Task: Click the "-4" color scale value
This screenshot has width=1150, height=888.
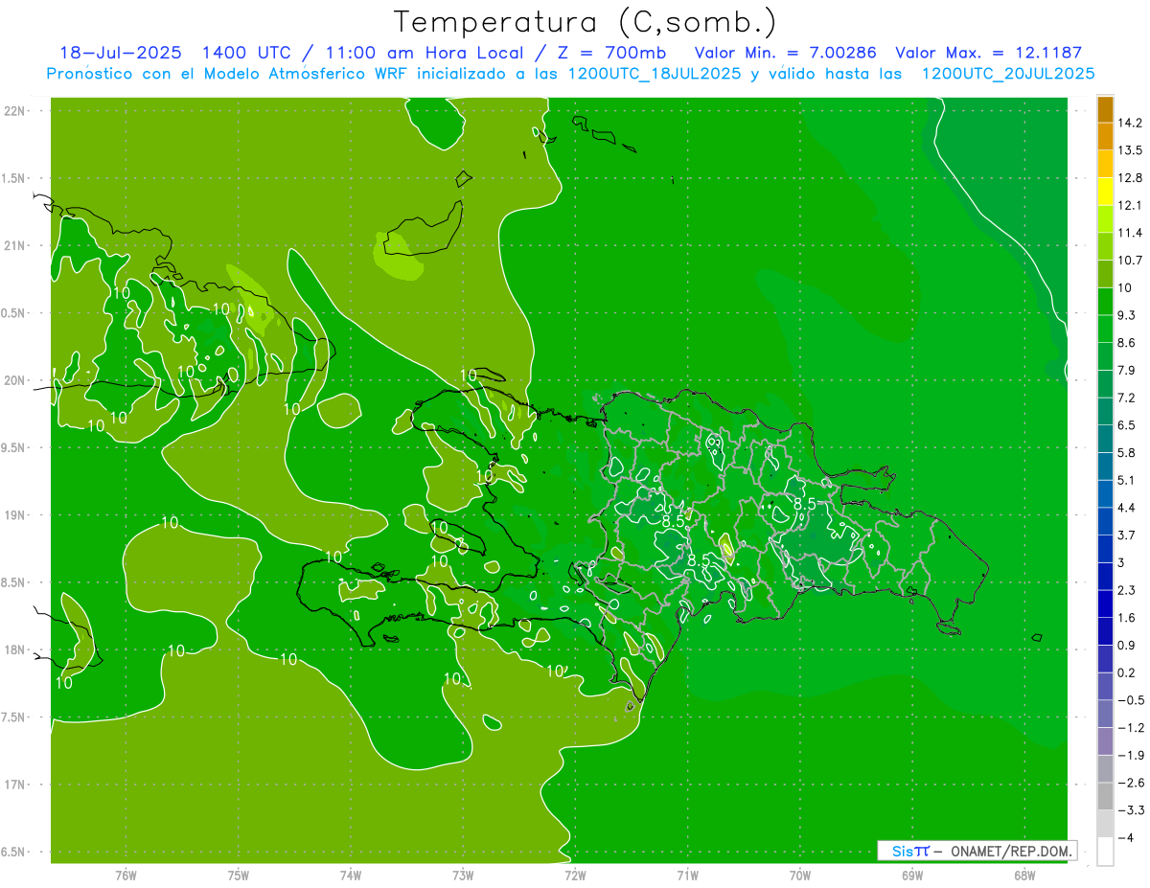Action: tap(1126, 838)
